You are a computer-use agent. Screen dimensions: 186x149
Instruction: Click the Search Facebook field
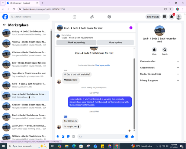click(30, 17)
